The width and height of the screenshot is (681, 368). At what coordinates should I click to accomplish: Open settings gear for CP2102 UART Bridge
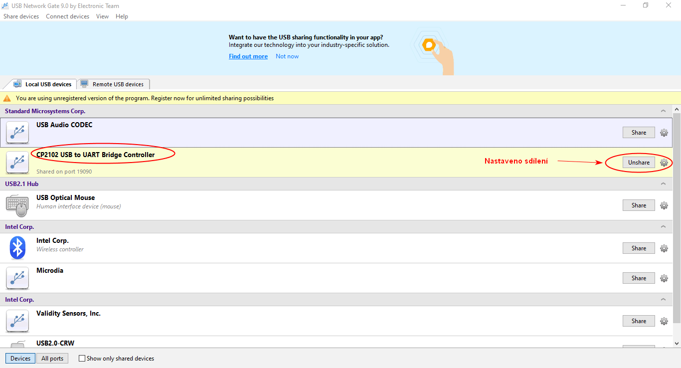[664, 163]
